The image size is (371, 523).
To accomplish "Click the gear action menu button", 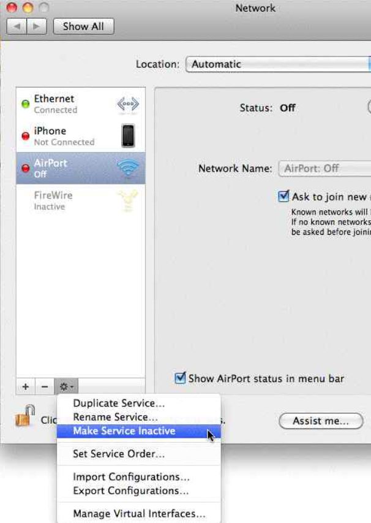I will point(66,387).
